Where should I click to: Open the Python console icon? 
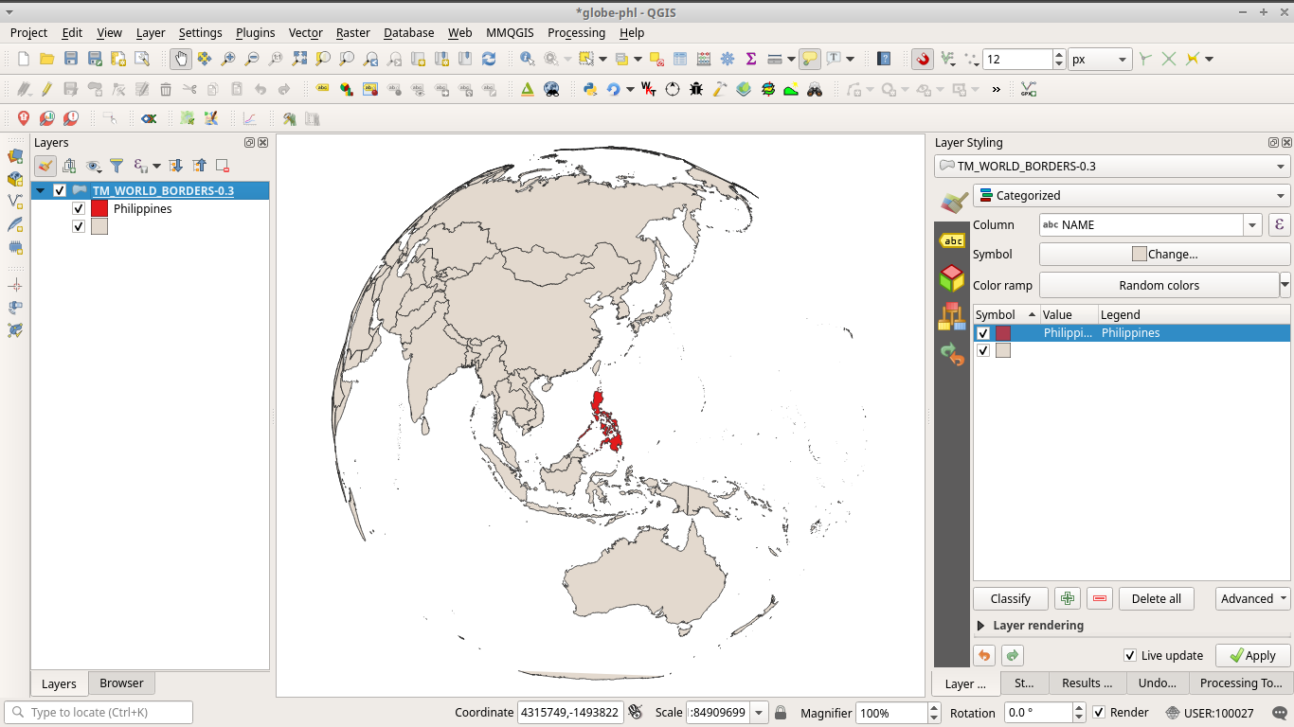click(589, 89)
